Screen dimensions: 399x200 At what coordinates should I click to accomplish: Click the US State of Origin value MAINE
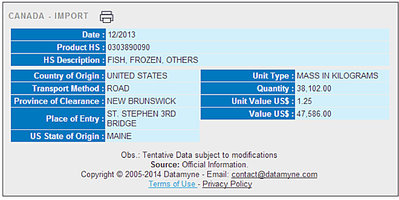119,136
